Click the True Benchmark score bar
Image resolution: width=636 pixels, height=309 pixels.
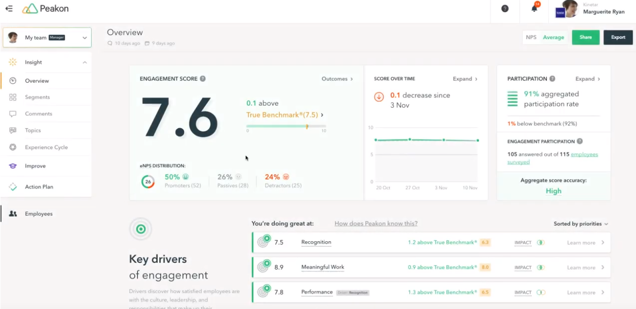click(x=286, y=126)
